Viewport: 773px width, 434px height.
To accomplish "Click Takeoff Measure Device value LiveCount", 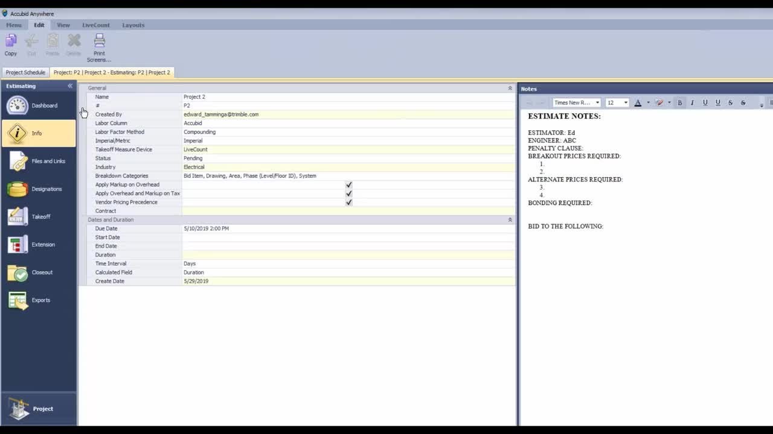I will [348, 149].
